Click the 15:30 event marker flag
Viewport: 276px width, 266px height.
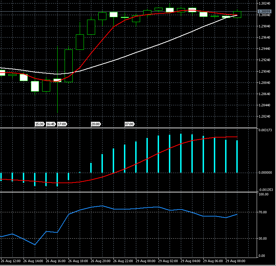coord(40,124)
